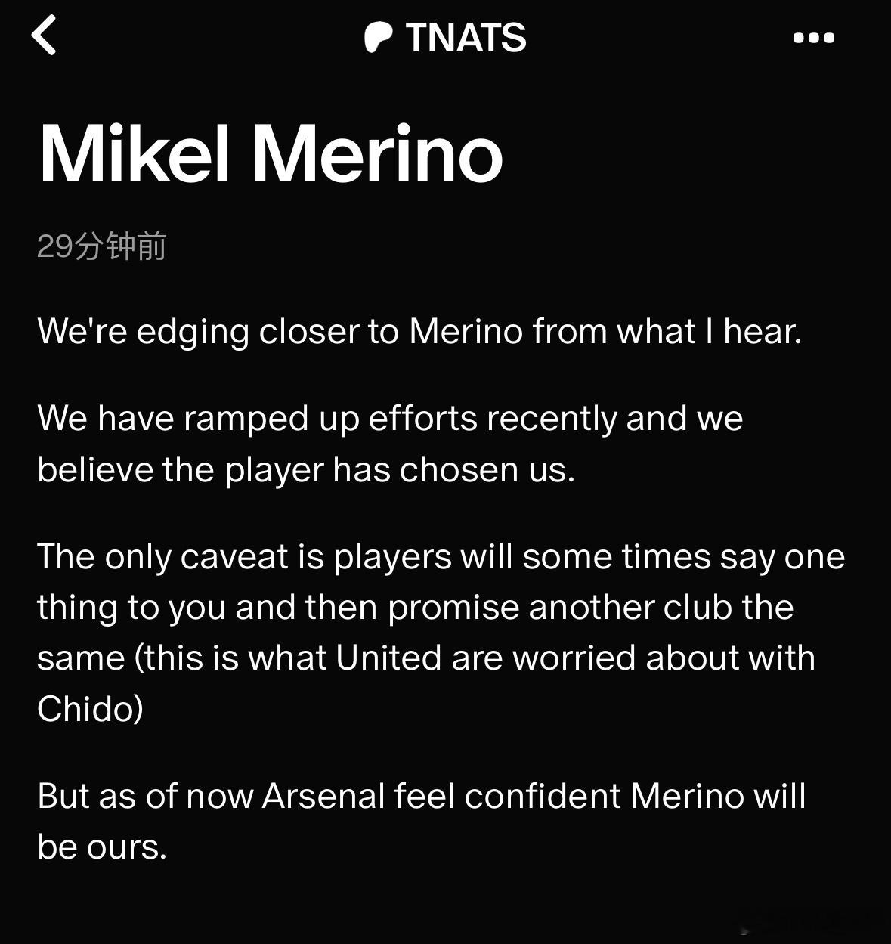Screen dimensions: 891x944
Task: Select the word "Arsenal" in the last paragraph
Action: tap(324, 796)
